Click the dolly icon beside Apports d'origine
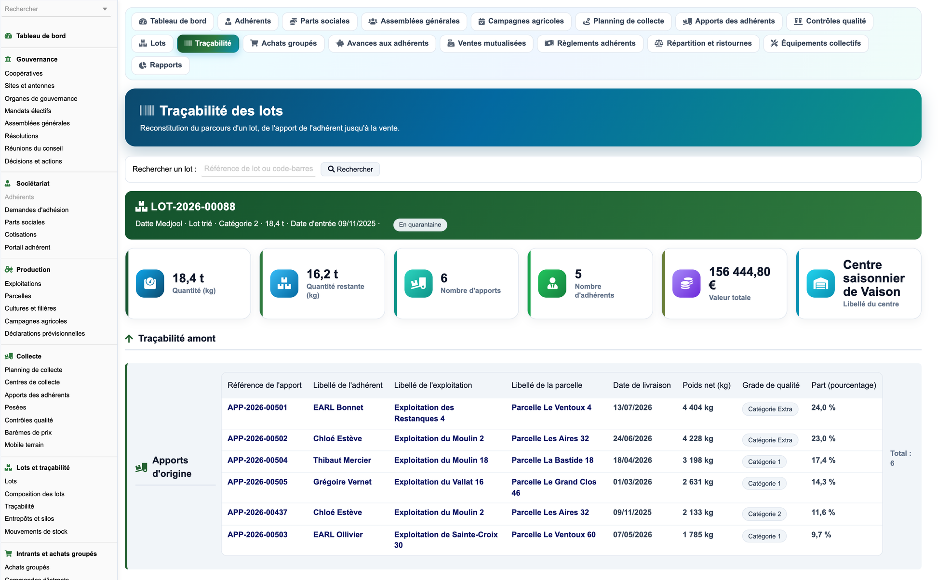 click(x=141, y=467)
